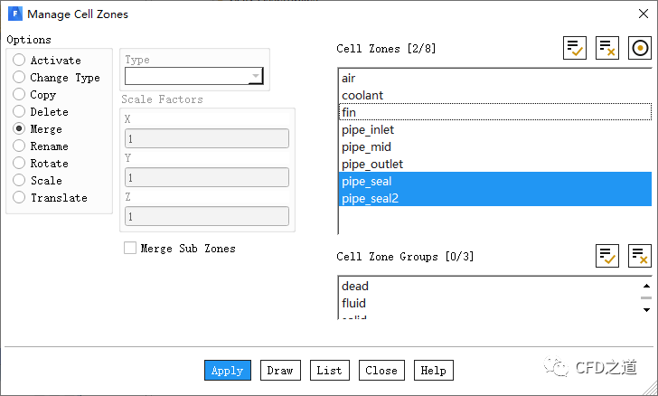The width and height of the screenshot is (658, 396).
Task: Click the circular toggle-selection icon for Cell Zones
Action: tap(640, 49)
